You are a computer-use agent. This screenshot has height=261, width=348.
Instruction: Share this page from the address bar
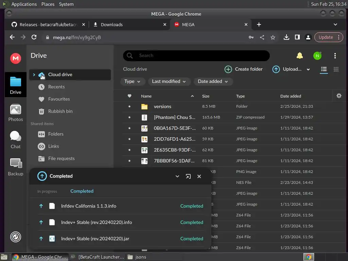262,37
